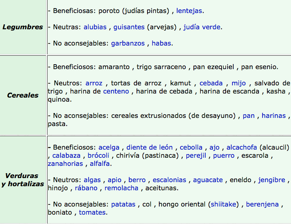This screenshot has width=291, height=224.
Task: Follow the acelga link
Action: point(109,148)
